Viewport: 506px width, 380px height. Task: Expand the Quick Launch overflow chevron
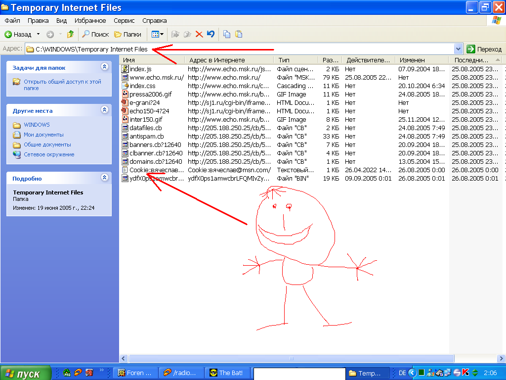(102, 370)
